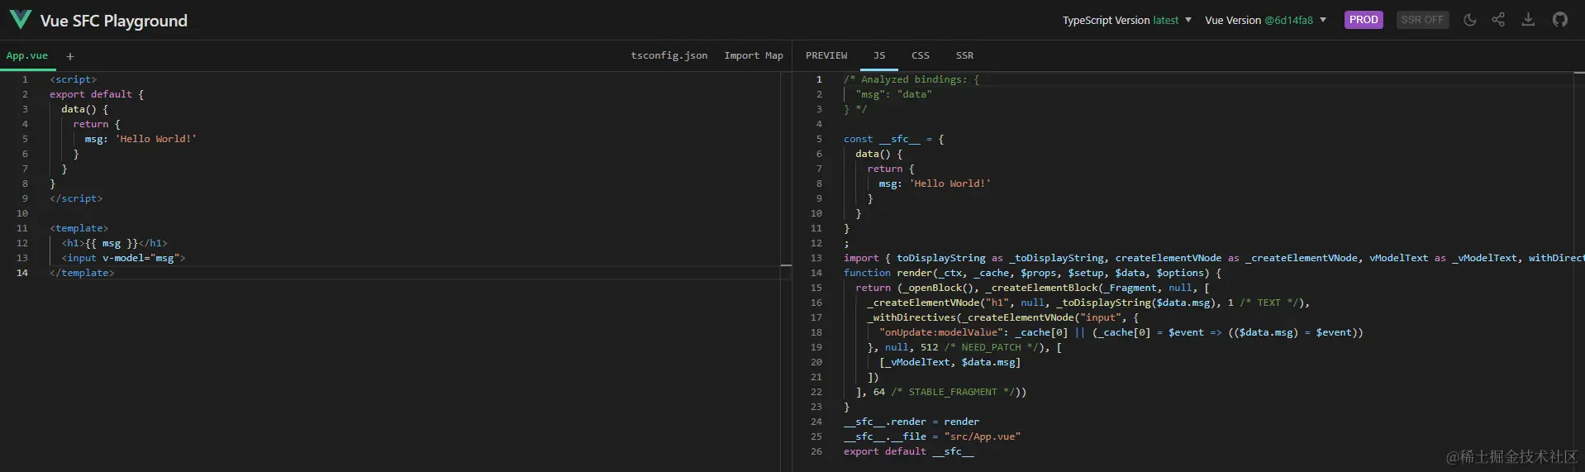Screen dimensions: 1585x472
Task: Click the import toDisplayString line in output
Action: coord(1213,258)
